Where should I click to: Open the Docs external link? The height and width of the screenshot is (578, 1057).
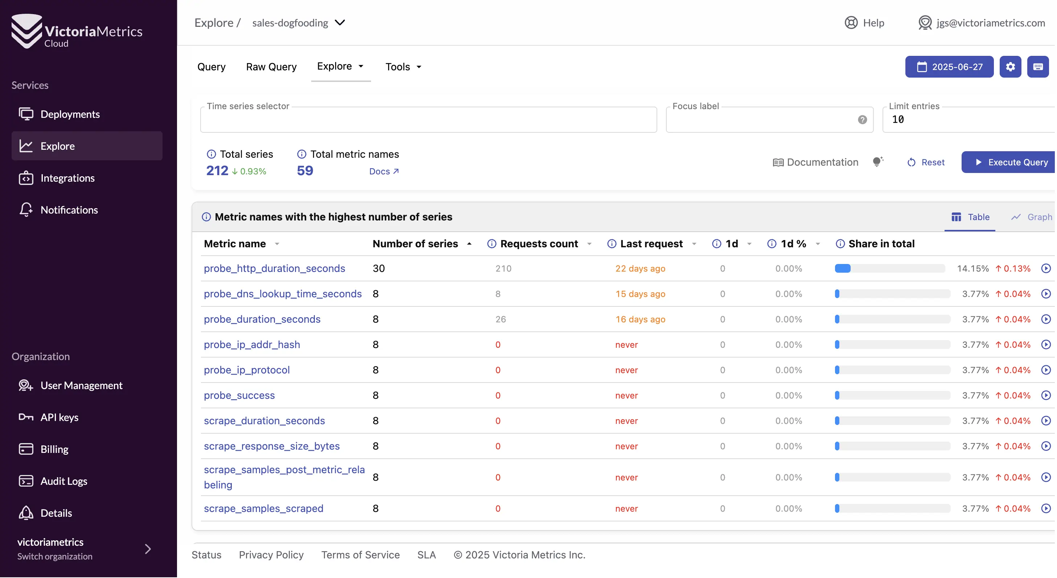(384, 172)
